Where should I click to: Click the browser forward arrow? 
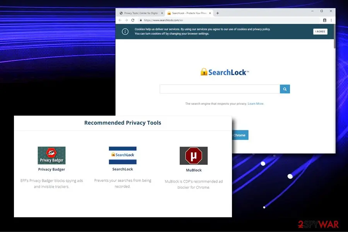point(126,20)
